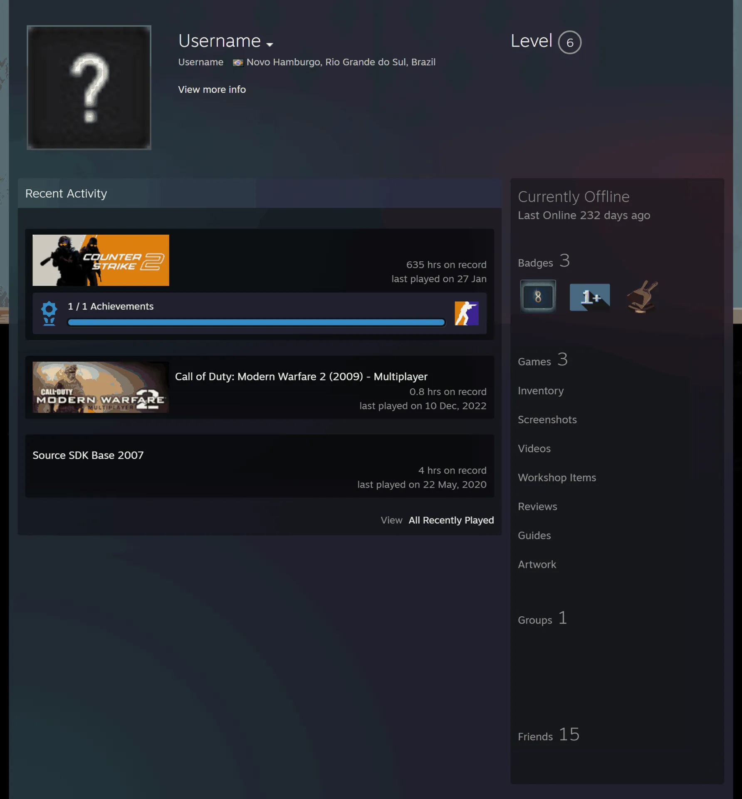The width and height of the screenshot is (742, 799).
Task: Click the Counter-Strike achievement icon
Action: click(x=466, y=313)
